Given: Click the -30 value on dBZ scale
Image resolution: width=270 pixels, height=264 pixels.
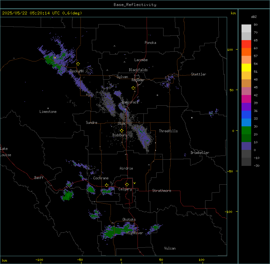Looking at the screenshot, I should (257, 166).
